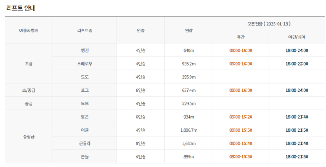Click the 인승 column header
Image resolution: width=326 pixels, height=167 pixels.
click(140, 30)
